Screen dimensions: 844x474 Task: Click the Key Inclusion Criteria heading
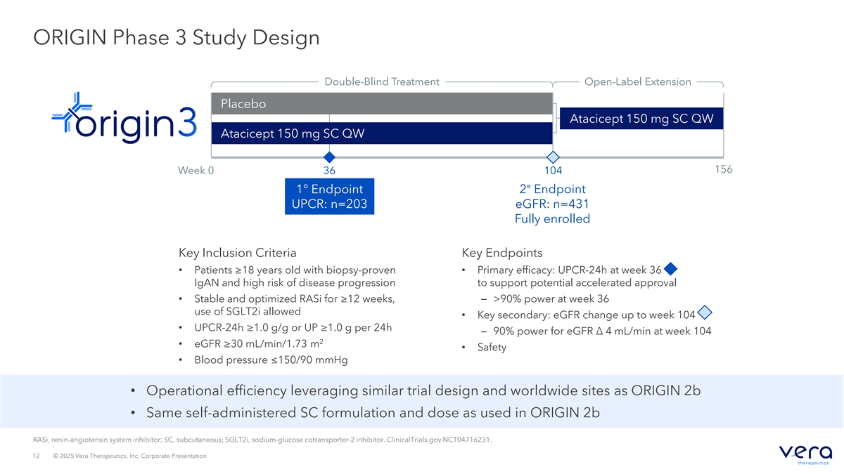pyautogui.click(x=238, y=253)
